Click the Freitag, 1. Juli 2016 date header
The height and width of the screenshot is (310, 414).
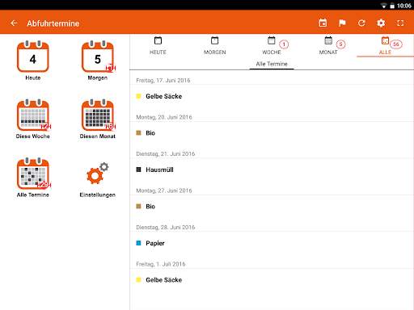click(x=161, y=264)
